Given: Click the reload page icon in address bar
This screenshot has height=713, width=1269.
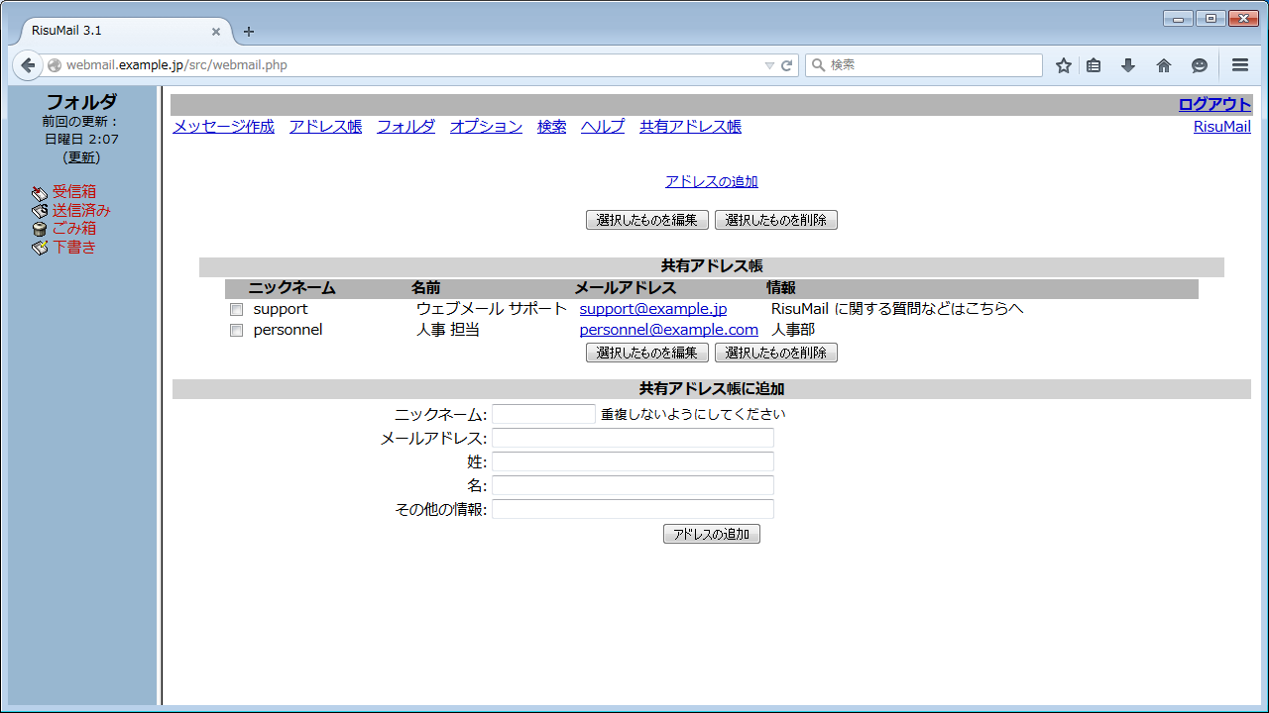Looking at the screenshot, I should click(787, 65).
